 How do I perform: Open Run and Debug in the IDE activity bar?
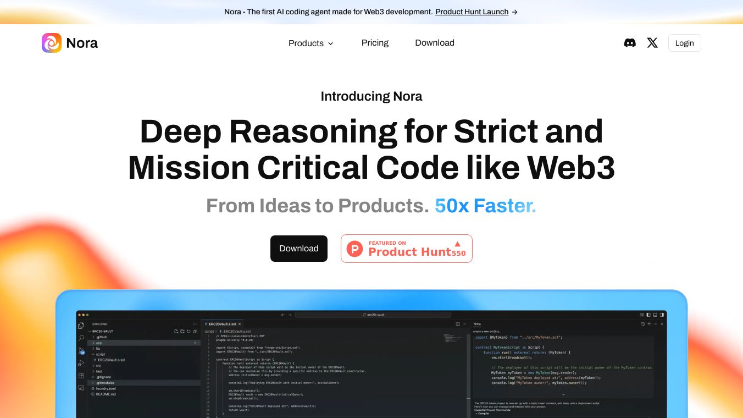pyautogui.click(x=81, y=363)
